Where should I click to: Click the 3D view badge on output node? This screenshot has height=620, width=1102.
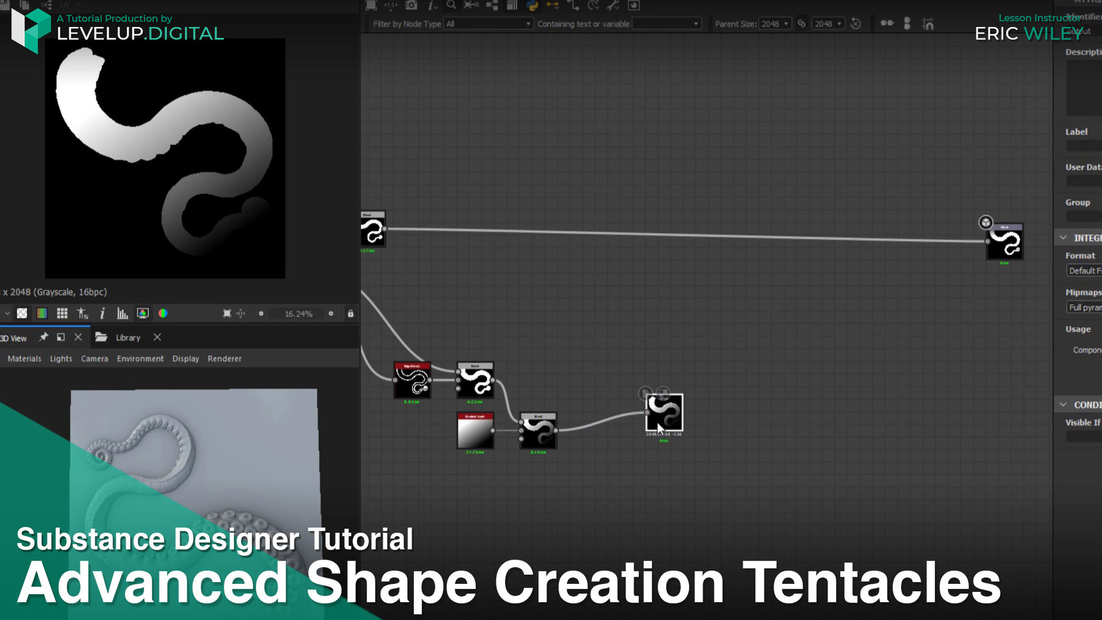[x=986, y=222]
